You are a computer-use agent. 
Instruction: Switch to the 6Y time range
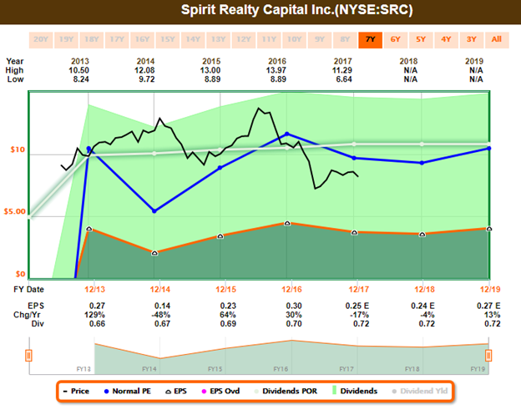pyautogui.click(x=396, y=40)
